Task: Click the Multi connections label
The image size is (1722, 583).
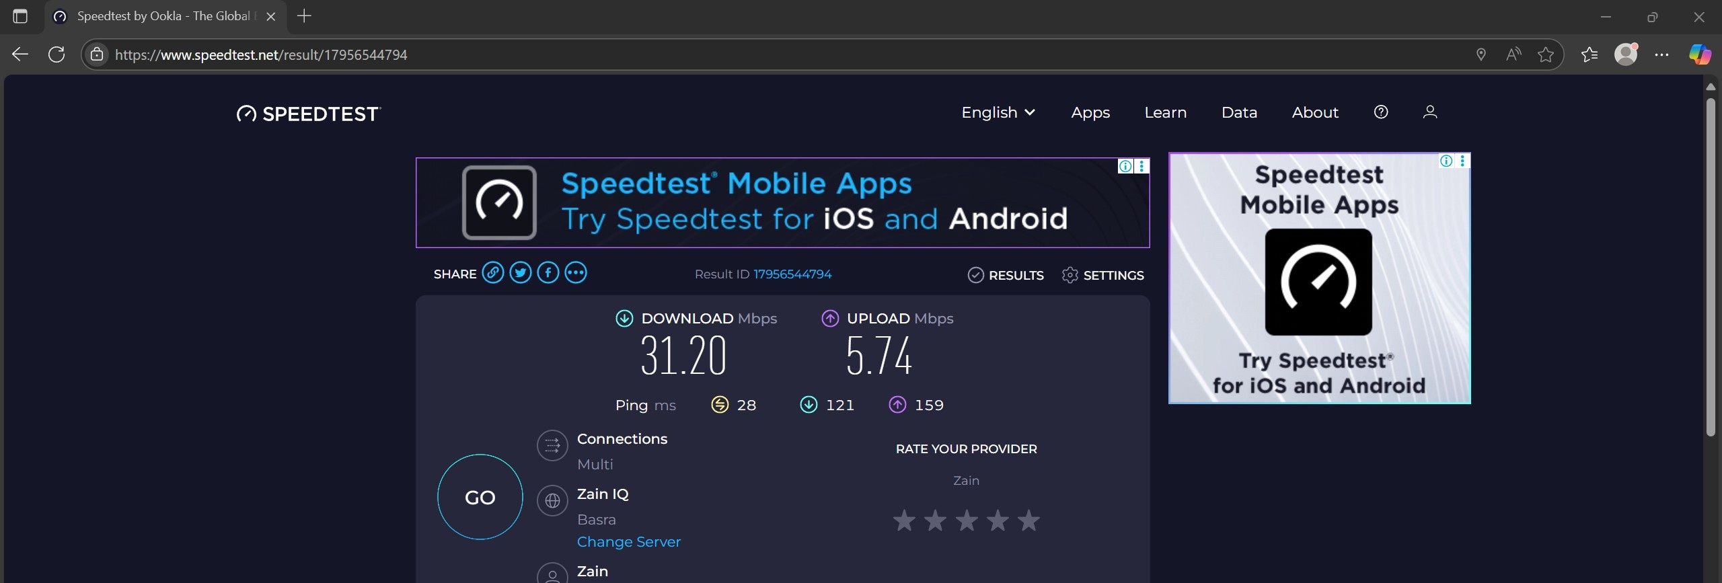Action: pyautogui.click(x=595, y=465)
